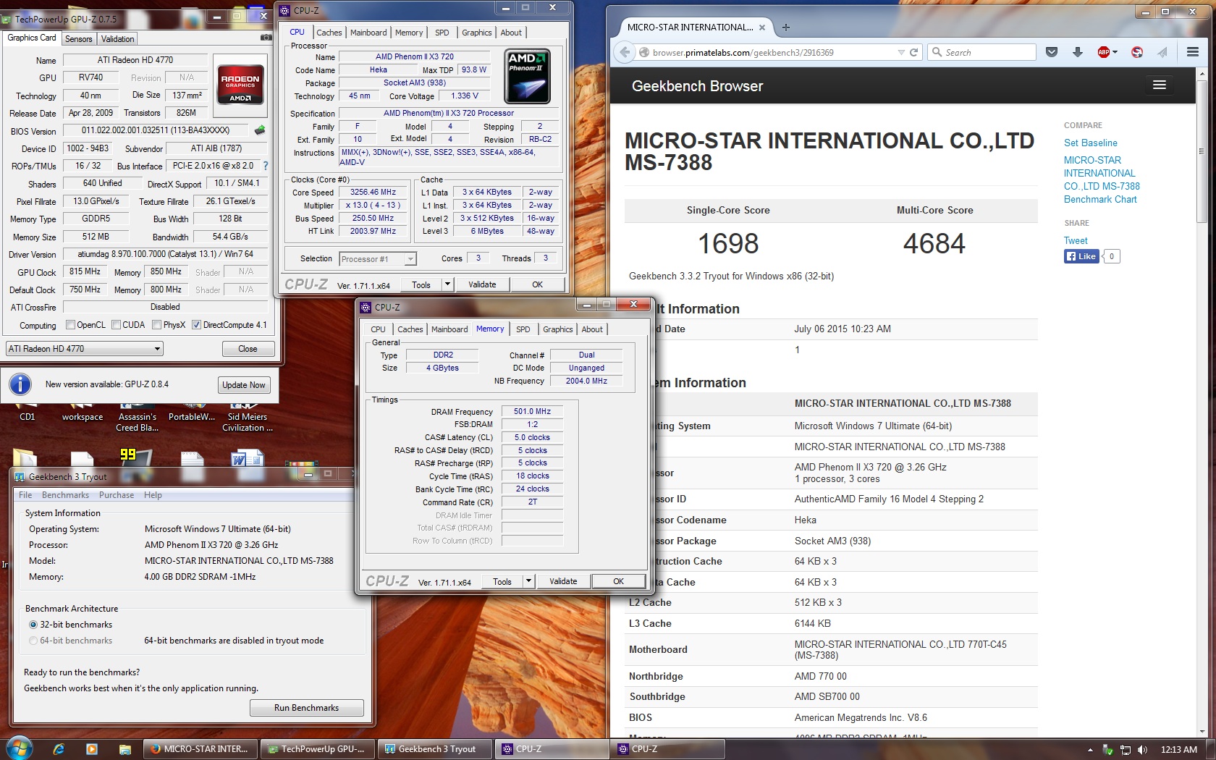Toggle the DirectCompute 4.1 checkbox

(x=196, y=325)
